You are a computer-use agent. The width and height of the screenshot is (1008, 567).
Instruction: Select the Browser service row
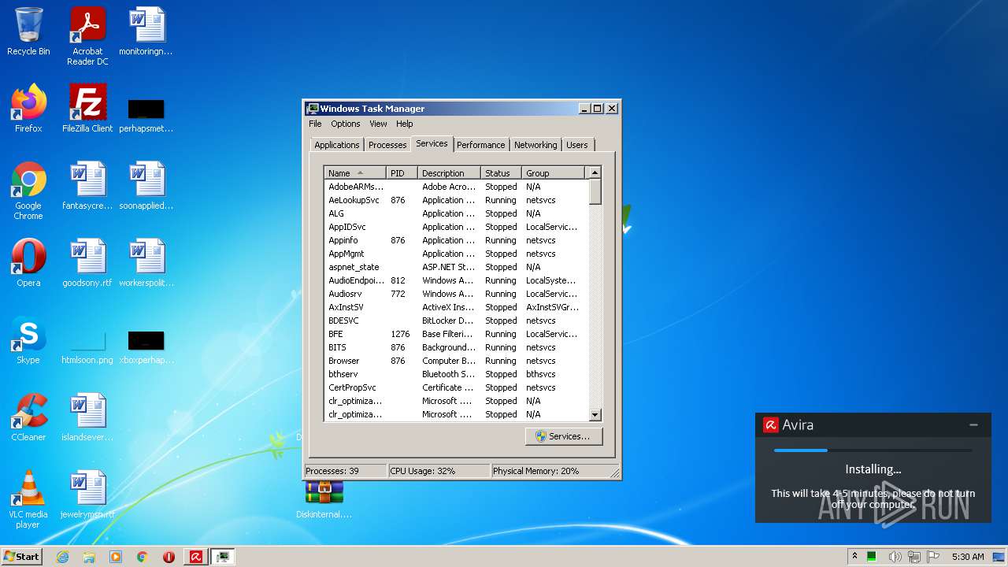pyautogui.click(x=456, y=361)
